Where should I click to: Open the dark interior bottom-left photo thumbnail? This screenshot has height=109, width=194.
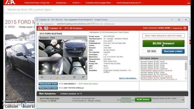51,66
